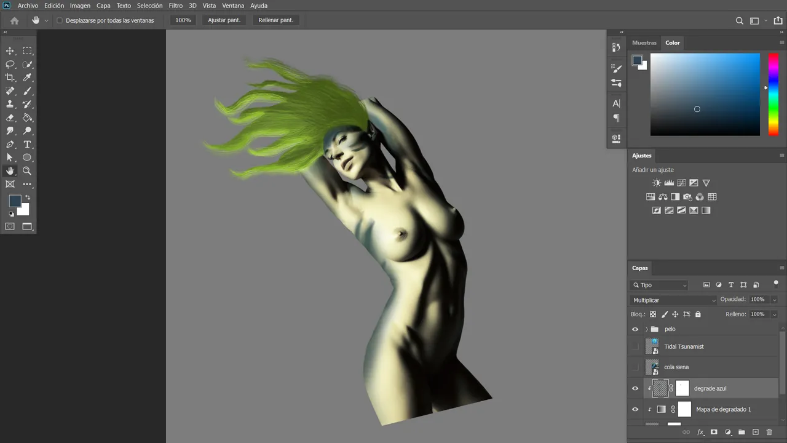Toggle lock all padlock icon

tap(698, 314)
